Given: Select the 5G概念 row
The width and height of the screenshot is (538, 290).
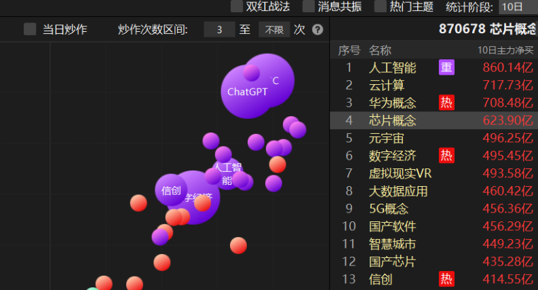Looking at the screenshot, I should pos(434,209).
